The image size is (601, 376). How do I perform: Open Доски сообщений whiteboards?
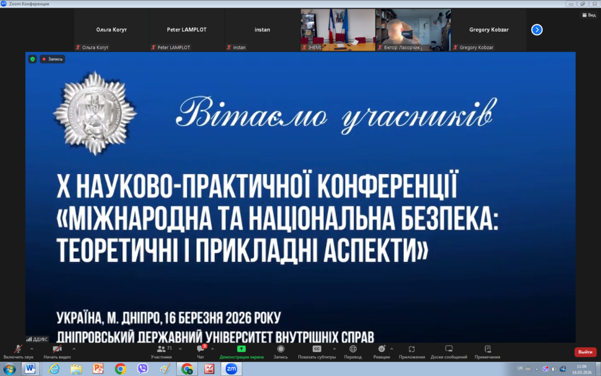click(x=448, y=349)
